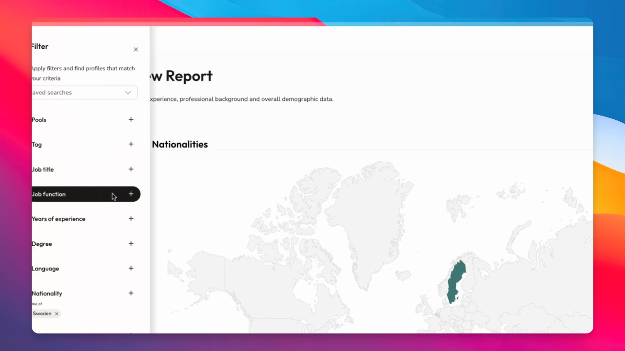Expand the Job function filter

point(131,194)
